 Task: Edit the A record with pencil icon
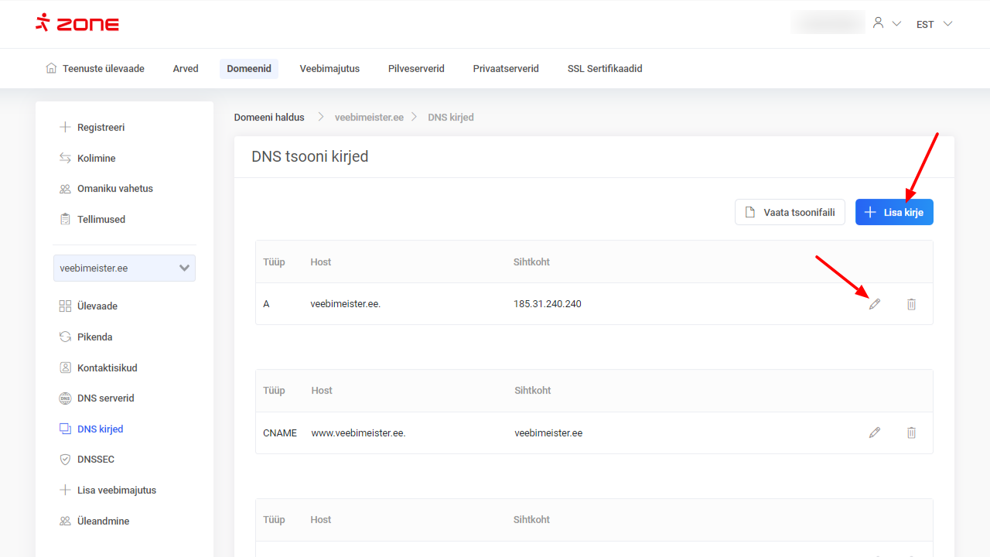875,304
